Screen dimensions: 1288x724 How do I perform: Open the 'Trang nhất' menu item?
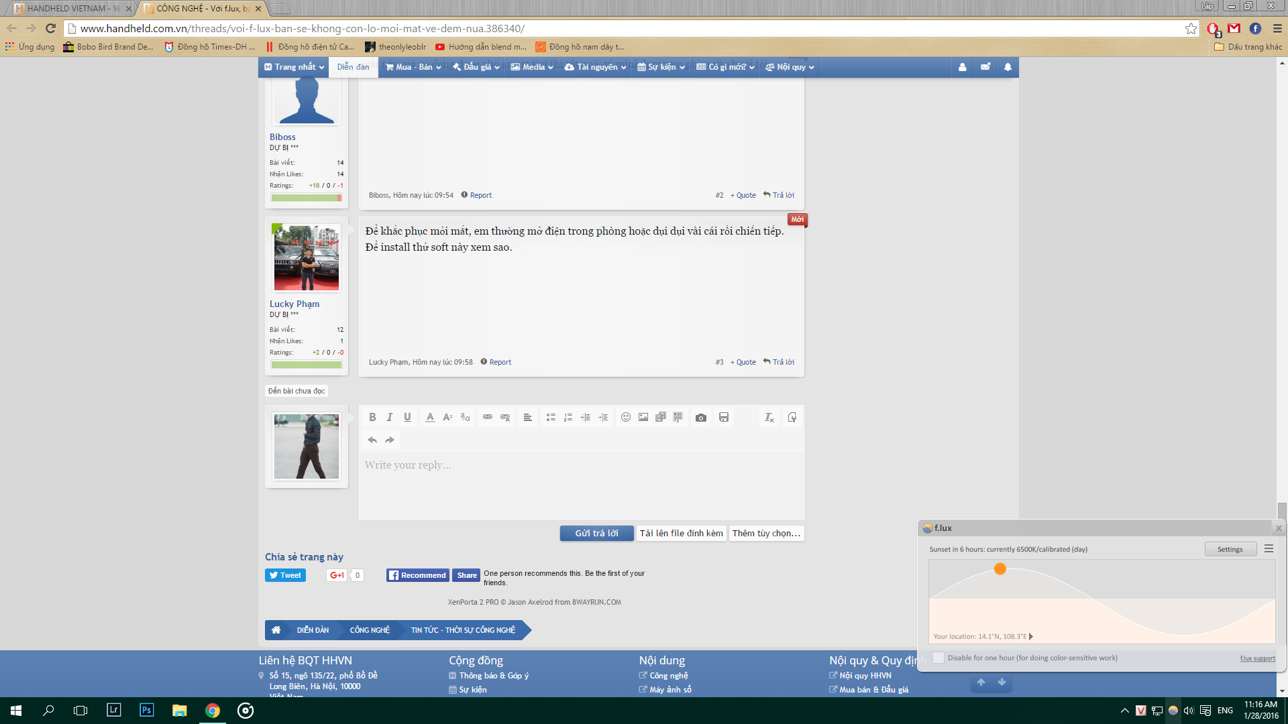tap(293, 67)
